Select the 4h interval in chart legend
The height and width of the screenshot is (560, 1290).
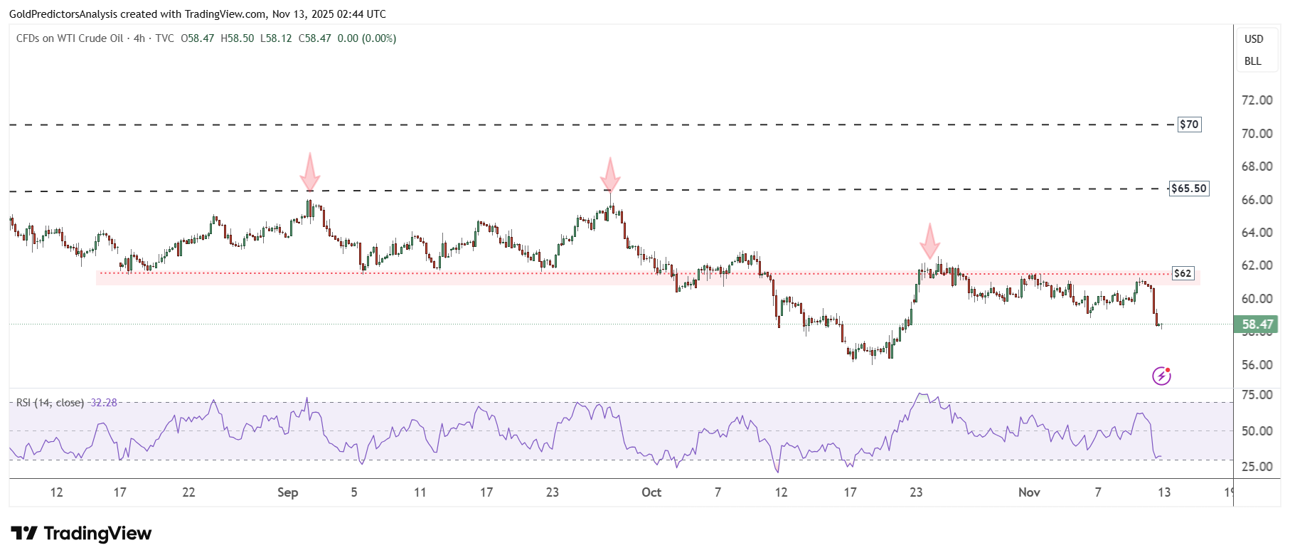[x=139, y=38]
